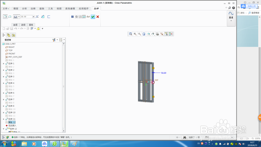
Task: Switch to the 工具 ribbon tab
Action: [x=50, y=9]
